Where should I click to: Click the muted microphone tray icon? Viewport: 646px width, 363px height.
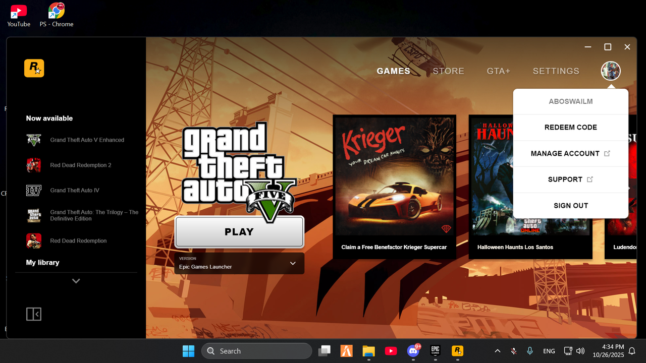coord(514,351)
